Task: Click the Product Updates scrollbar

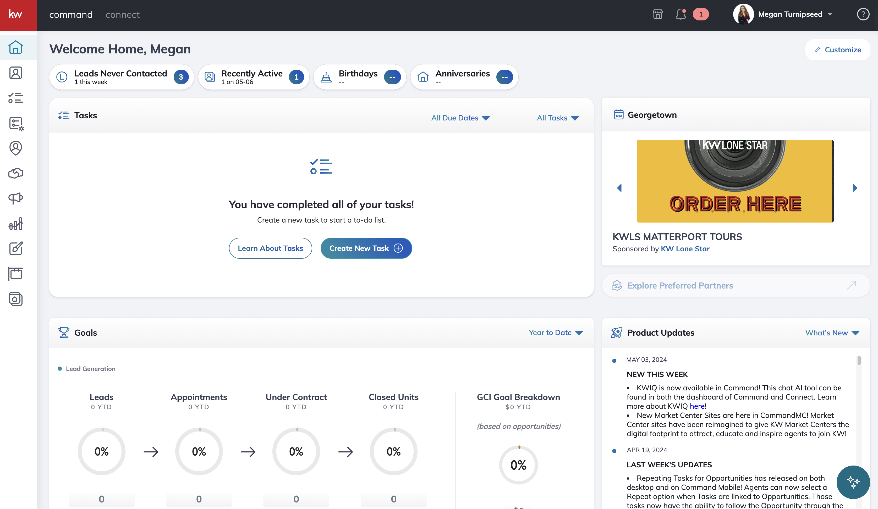Action: (x=859, y=361)
